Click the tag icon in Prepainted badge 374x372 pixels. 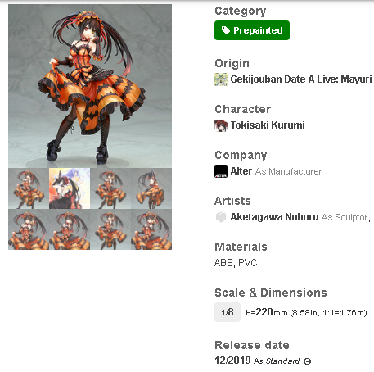coord(226,30)
